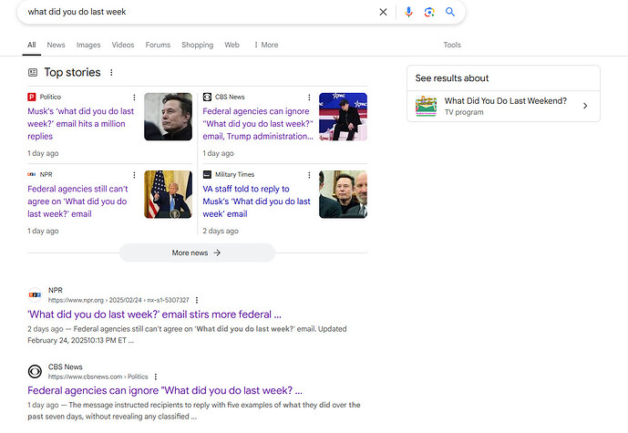Click the Top stories newspaper icon
This screenshot has height=433, width=628.
pyautogui.click(x=33, y=73)
